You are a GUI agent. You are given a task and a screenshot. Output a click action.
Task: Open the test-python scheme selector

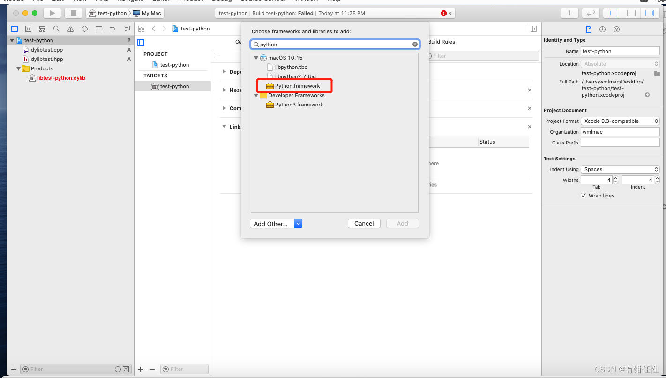(x=107, y=13)
